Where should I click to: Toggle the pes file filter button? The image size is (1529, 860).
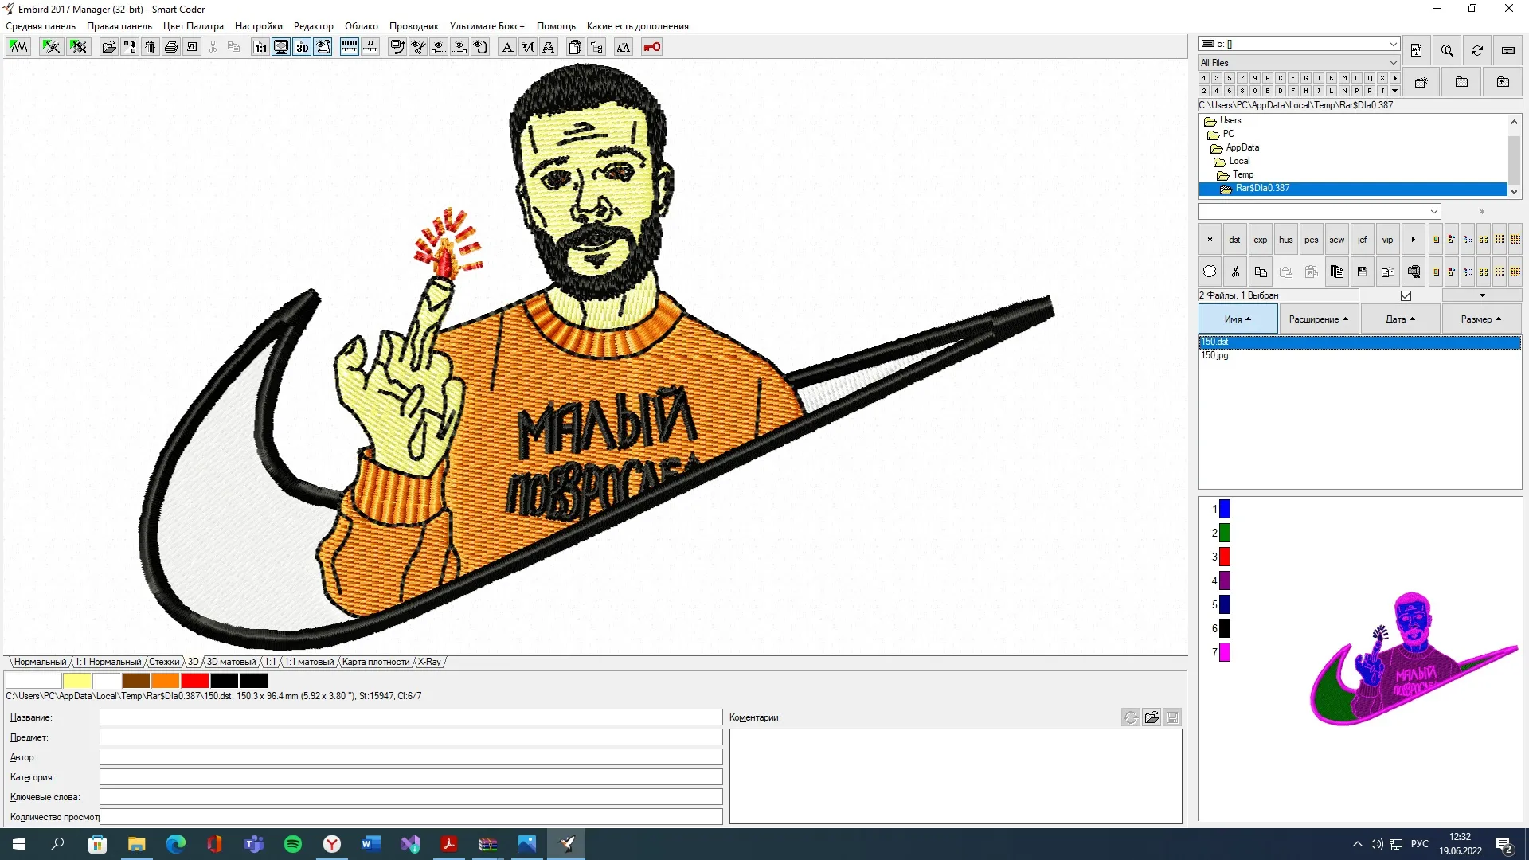pos(1311,240)
